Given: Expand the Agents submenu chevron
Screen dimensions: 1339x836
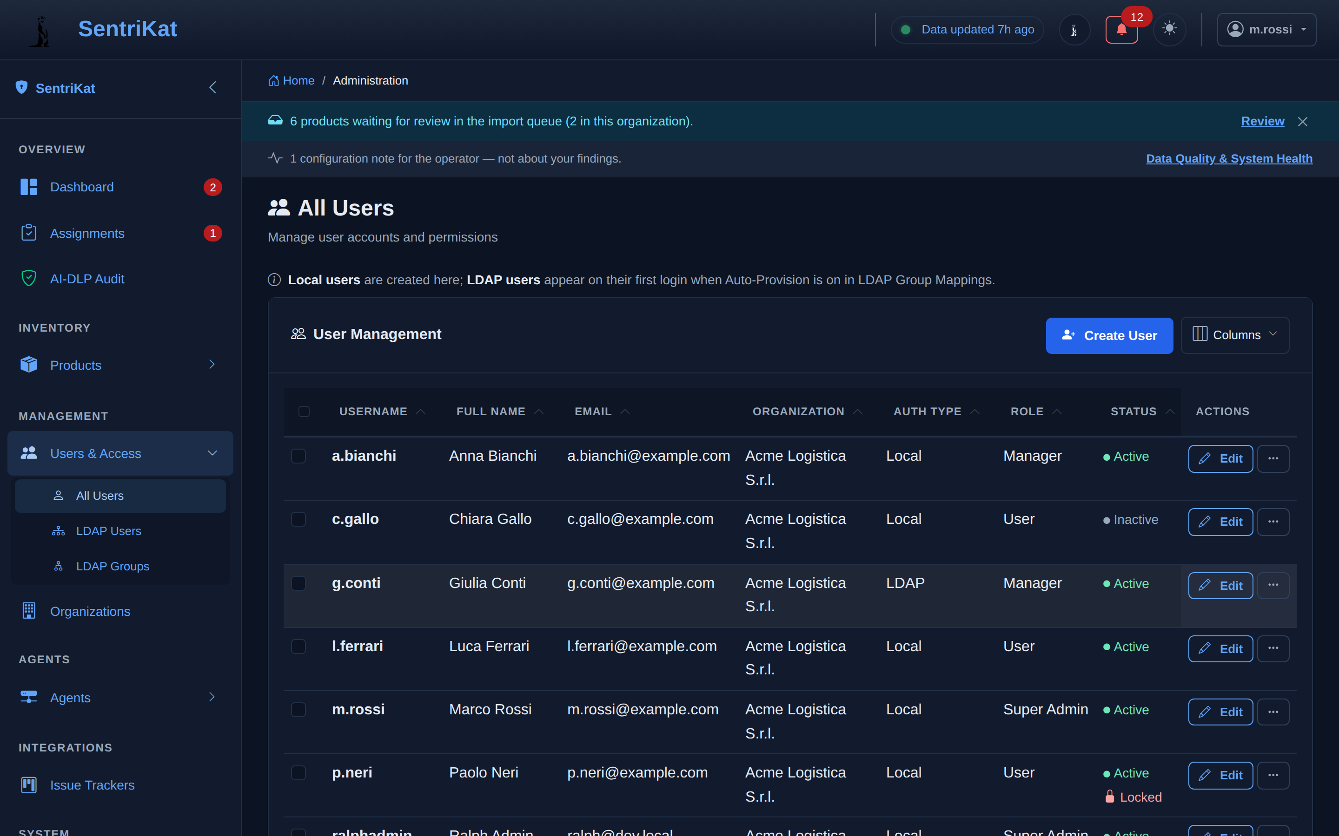Looking at the screenshot, I should (212, 697).
